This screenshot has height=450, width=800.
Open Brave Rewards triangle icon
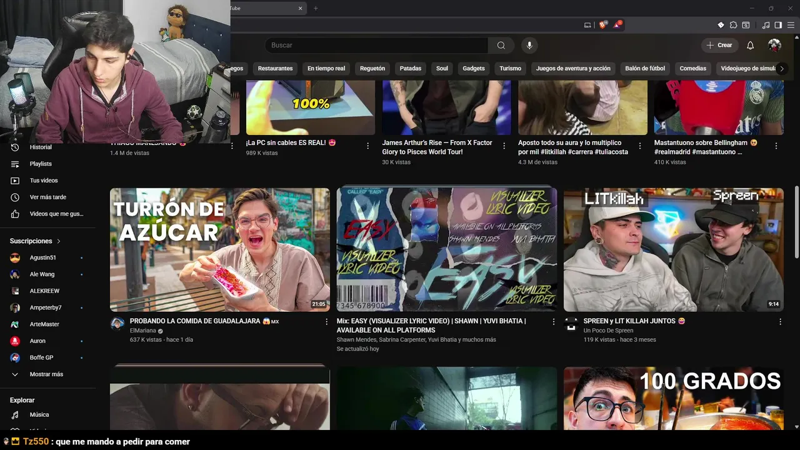click(617, 25)
